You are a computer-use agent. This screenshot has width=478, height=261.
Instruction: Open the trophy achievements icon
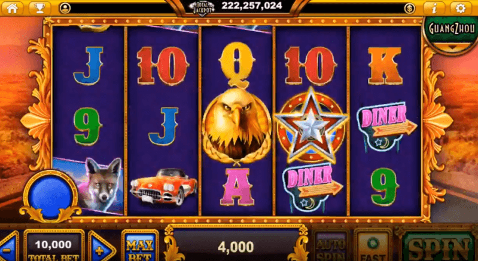(x=39, y=8)
